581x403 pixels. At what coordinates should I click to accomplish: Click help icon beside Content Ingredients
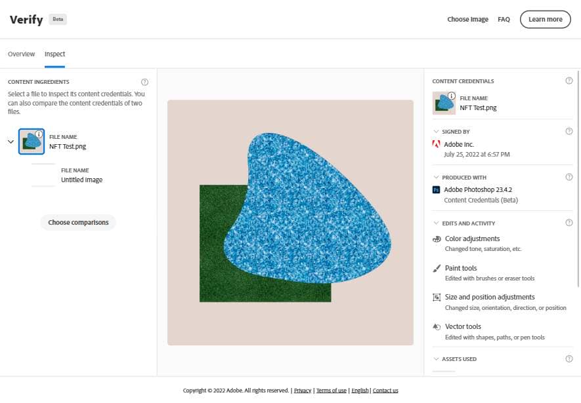pyautogui.click(x=144, y=82)
